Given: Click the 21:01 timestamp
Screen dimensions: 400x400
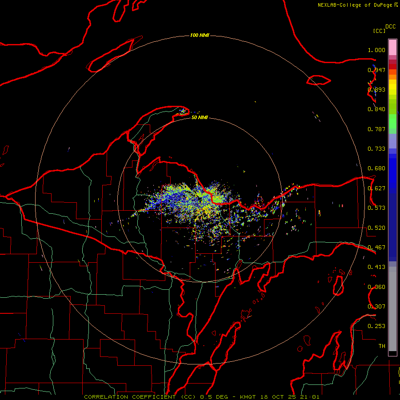Looking at the screenshot, I should 310,397.
